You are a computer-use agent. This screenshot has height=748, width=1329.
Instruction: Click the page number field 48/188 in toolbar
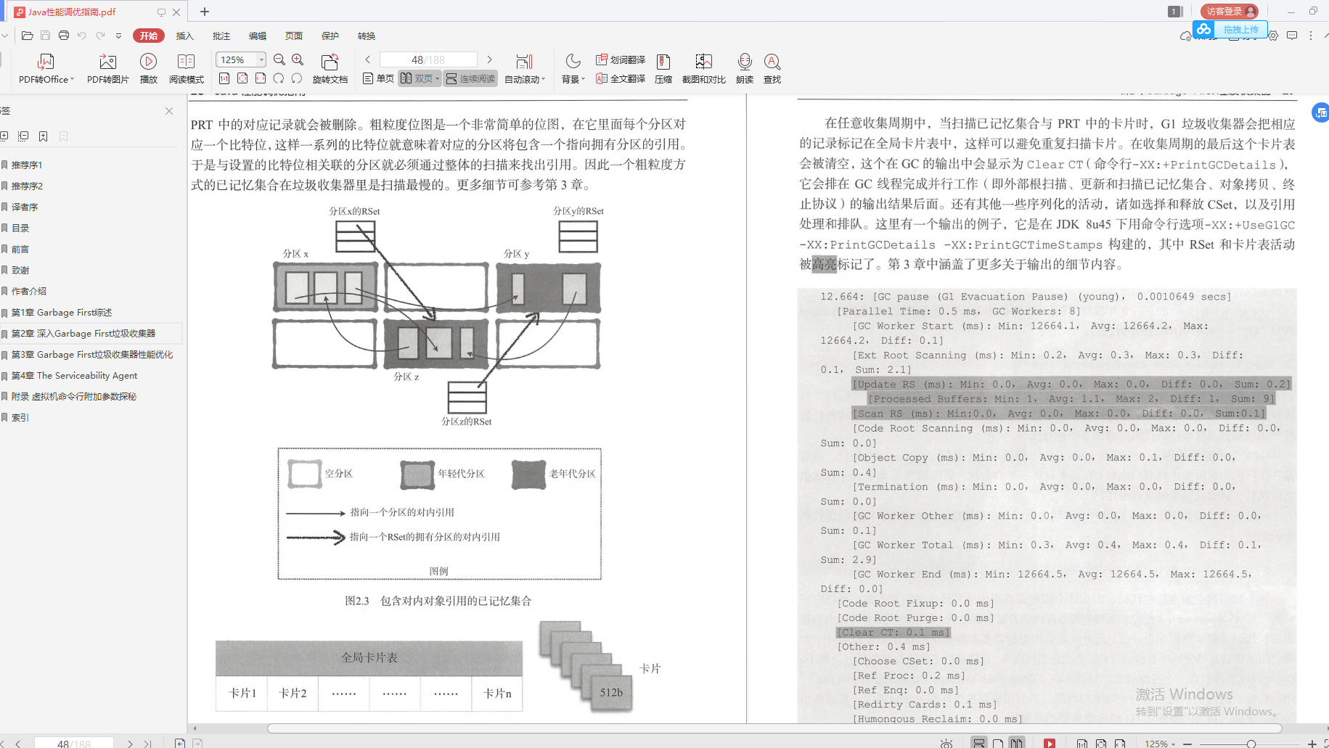428,59
